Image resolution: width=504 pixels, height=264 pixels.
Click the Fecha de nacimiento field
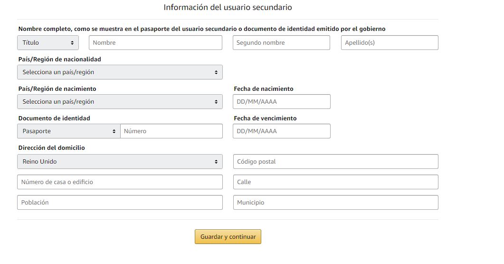coord(282,102)
